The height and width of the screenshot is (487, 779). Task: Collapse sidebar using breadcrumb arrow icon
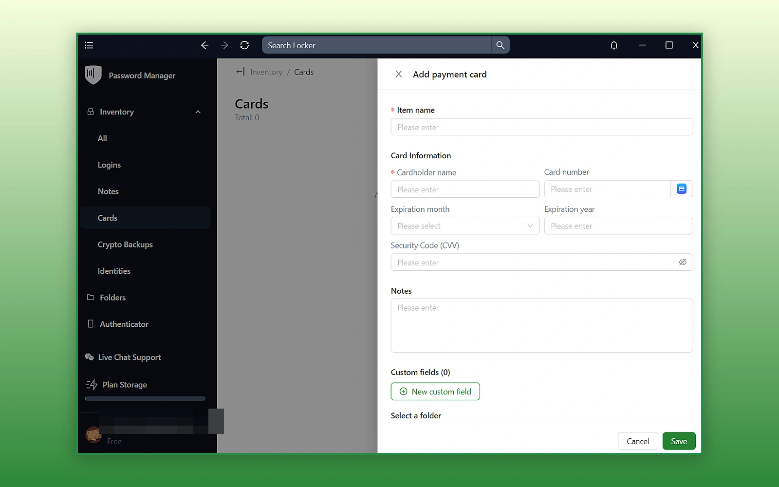[x=240, y=72]
